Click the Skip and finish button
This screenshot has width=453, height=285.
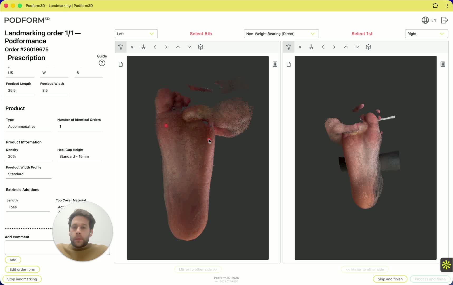[390, 279]
